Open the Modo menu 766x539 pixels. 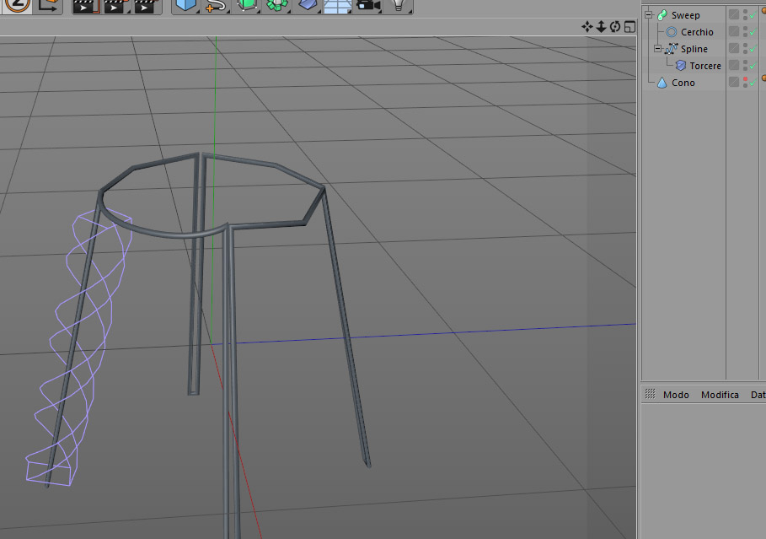676,395
